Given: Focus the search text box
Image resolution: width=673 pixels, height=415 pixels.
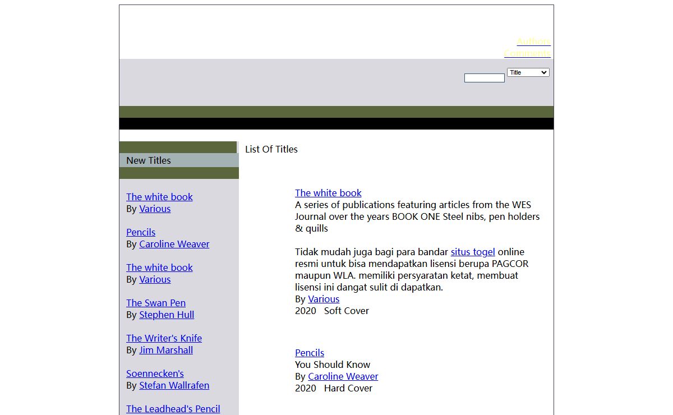Looking at the screenshot, I should [x=485, y=78].
